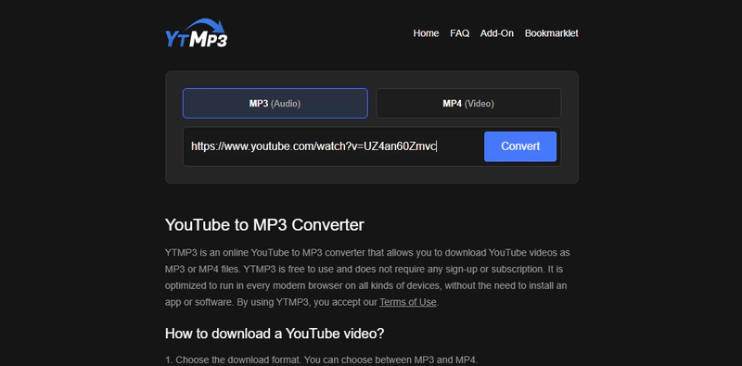Select the MP3 (Audio) format tab
The image size is (742, 366).
[x=275, y=103]
